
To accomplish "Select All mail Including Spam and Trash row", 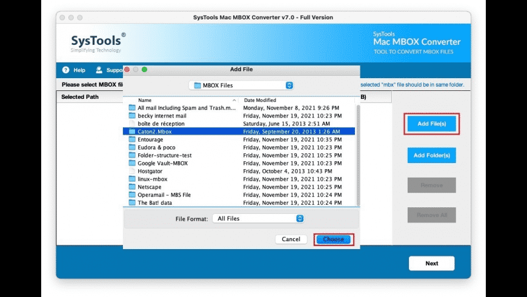I will pyautogui.click(x=239, y=108).
